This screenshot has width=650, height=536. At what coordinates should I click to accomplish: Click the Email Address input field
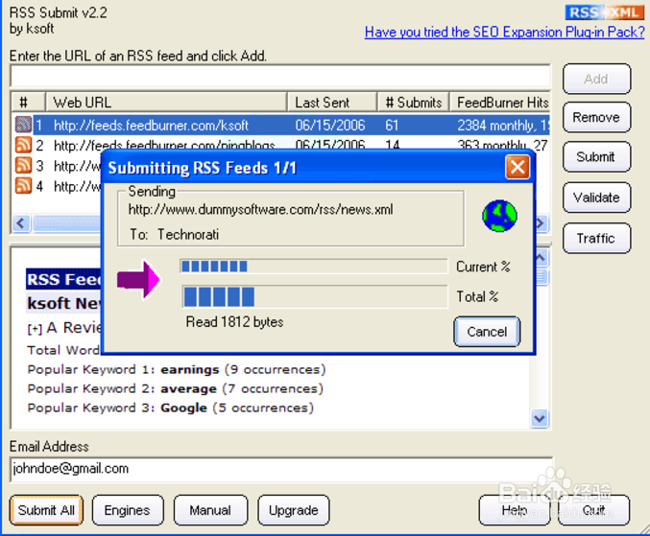(x=281, y=469)
